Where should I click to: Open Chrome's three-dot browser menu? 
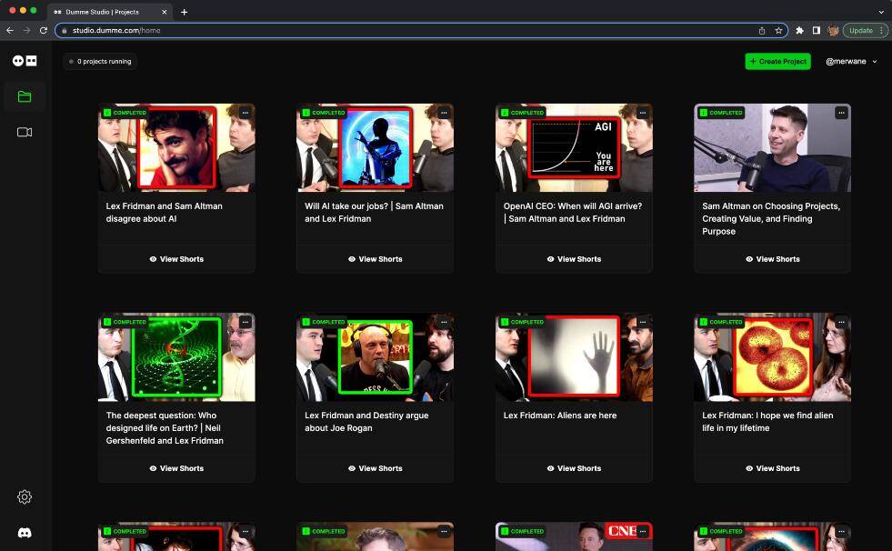point(881,30)
